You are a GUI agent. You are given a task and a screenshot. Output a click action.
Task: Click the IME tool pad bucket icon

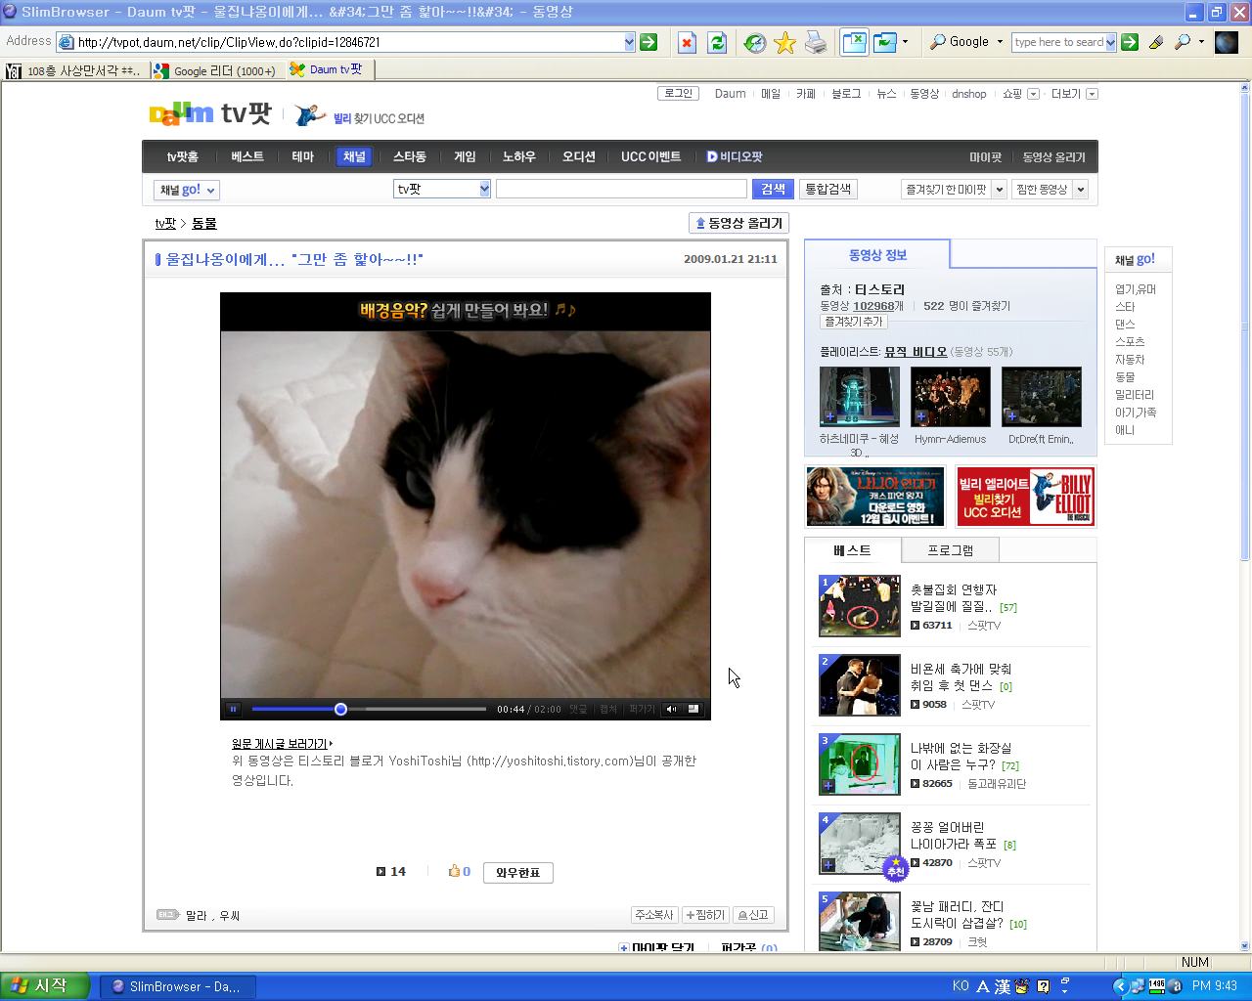[x=1022, y=986]
